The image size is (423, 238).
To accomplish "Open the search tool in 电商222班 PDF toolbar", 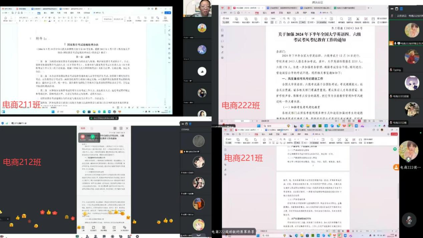I will [341, 19].
